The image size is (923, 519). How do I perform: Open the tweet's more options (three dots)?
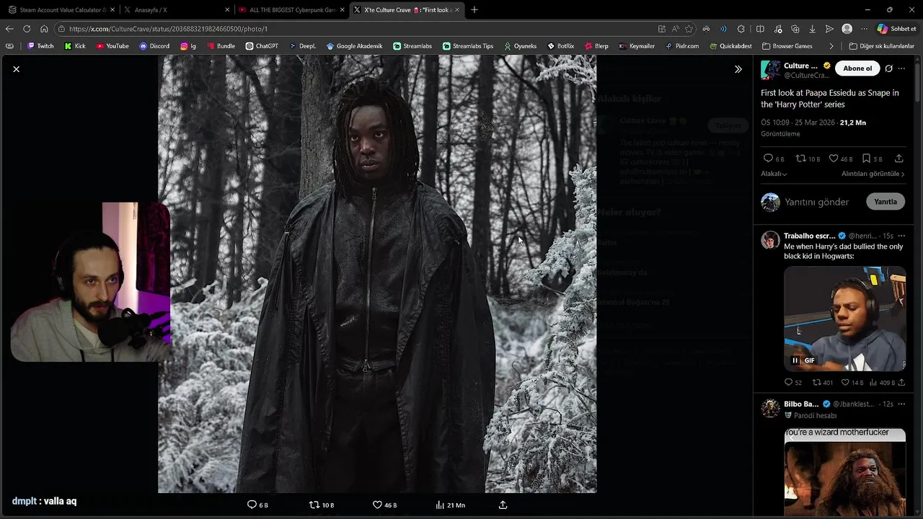point(901,68)
